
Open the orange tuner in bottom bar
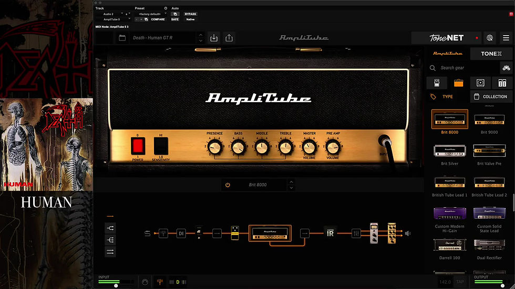pos(160,282)
